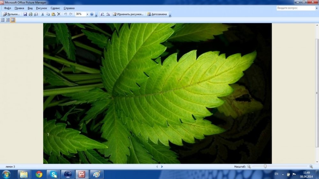The image size is (319, 179).
Task: Go to next picture with arrow
Action: pyautogui.click(x=162, y=167)
